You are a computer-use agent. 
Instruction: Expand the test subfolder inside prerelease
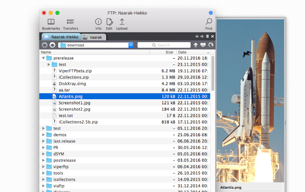click(x=49, y=64)
